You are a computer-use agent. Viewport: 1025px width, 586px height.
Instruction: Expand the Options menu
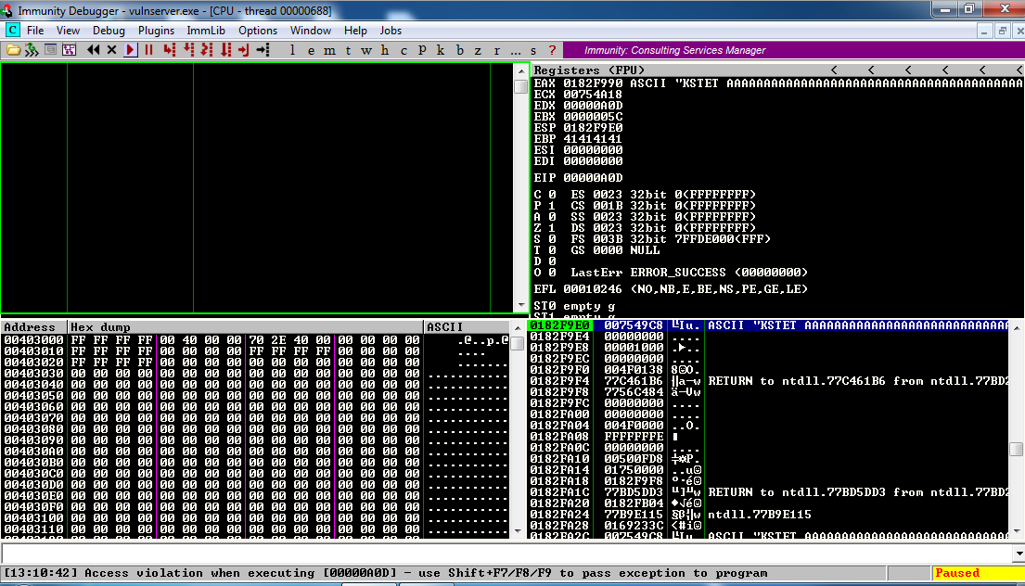[258, 31]
